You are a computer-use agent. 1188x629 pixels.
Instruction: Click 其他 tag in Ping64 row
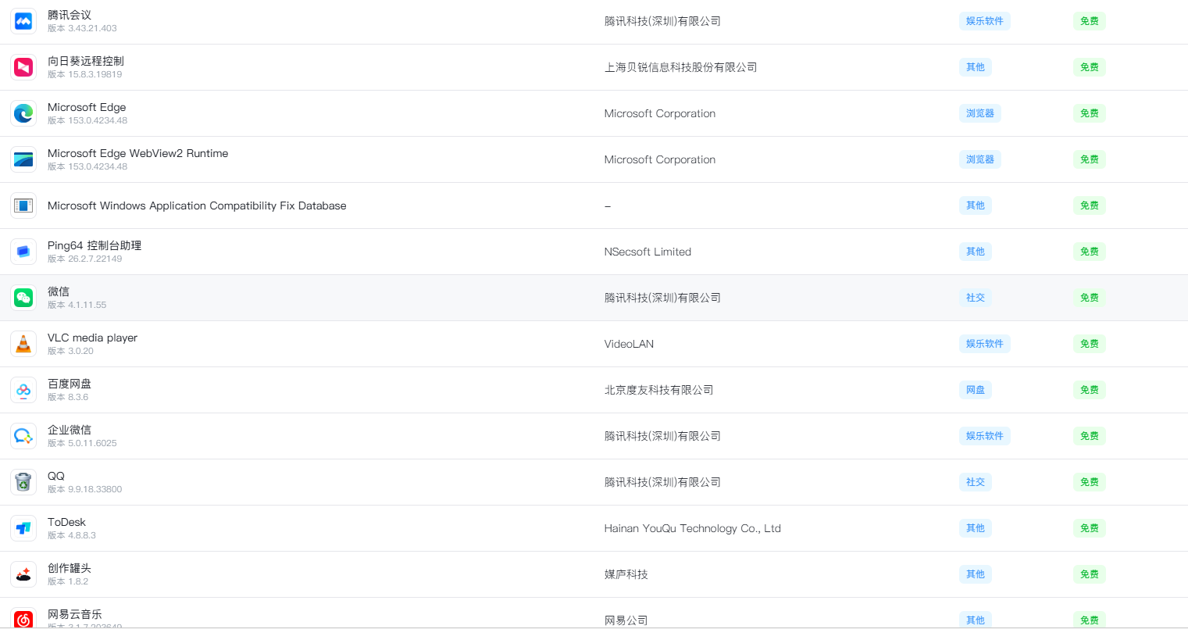[976, 252]
